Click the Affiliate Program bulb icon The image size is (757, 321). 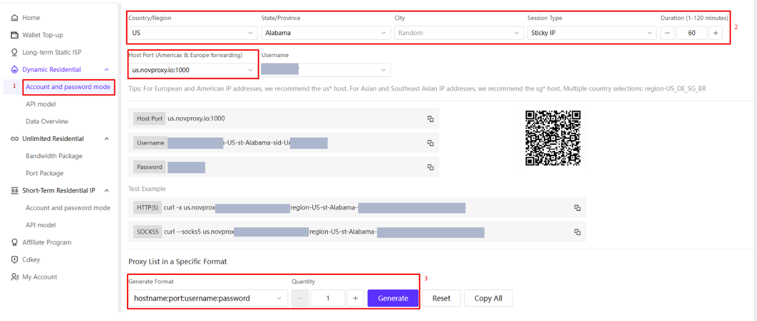[15, 242]
